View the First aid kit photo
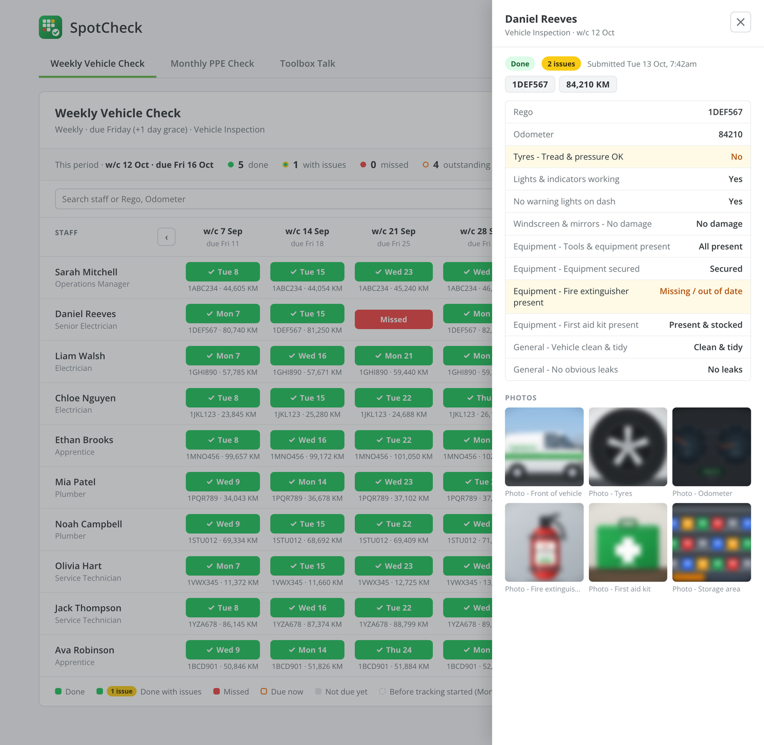This screenshot has width=764, height=745. click(x=628, y=542)
